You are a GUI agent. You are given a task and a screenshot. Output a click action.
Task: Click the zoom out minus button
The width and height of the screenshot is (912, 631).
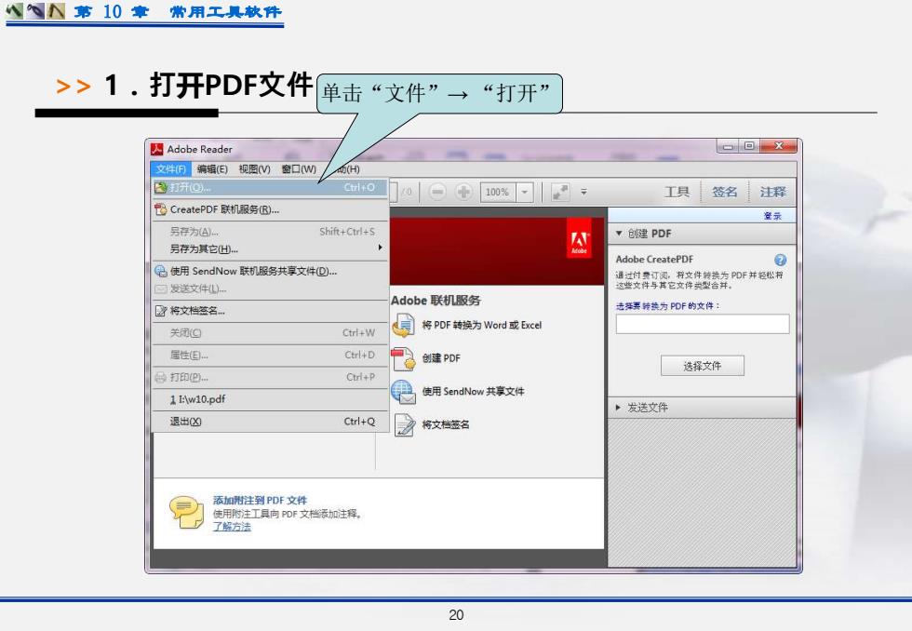[x=437, y=192]
